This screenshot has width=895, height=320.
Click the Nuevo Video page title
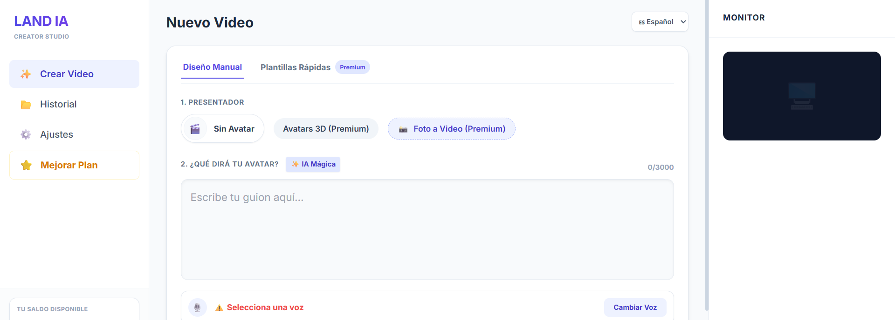click(210, 22)
